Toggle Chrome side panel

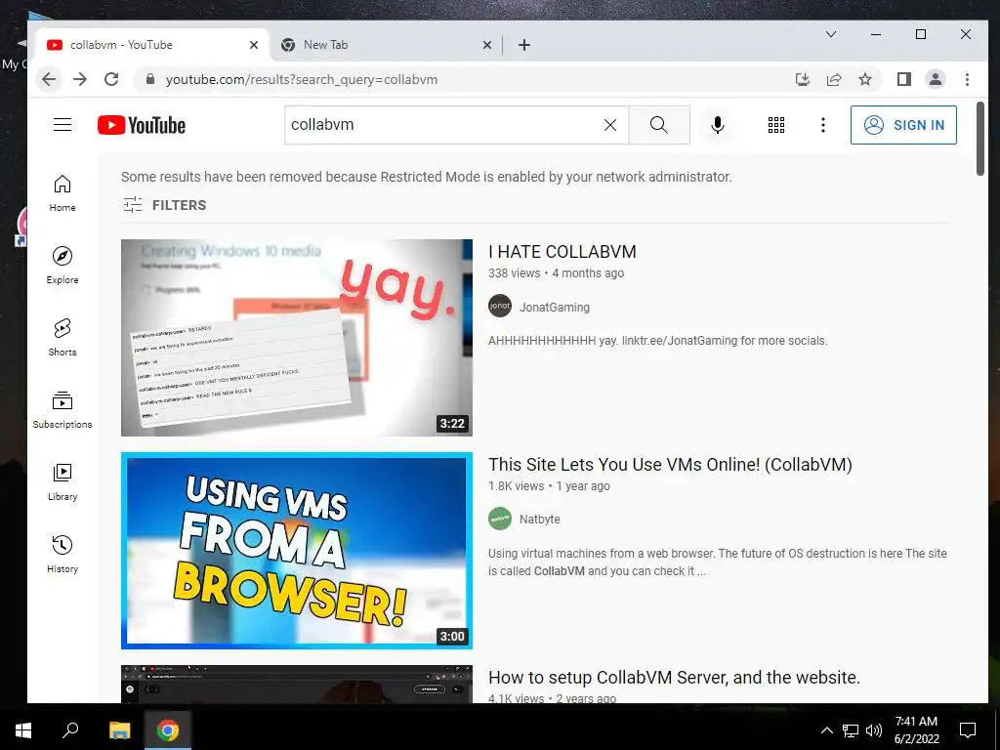click(x=903, y=79)
